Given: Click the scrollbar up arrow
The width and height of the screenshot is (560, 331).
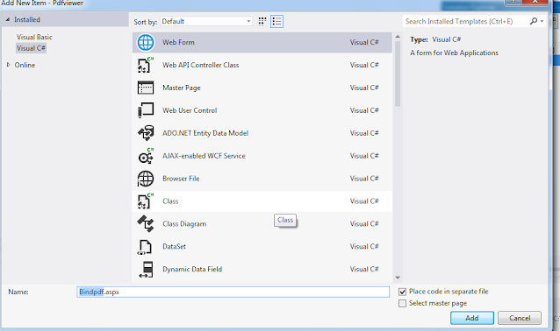Looking at the screenshot, I should (398, 37).
